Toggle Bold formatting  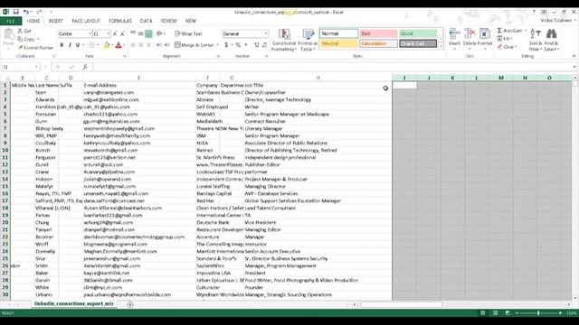pyautogui.click(x=62, y=45)
